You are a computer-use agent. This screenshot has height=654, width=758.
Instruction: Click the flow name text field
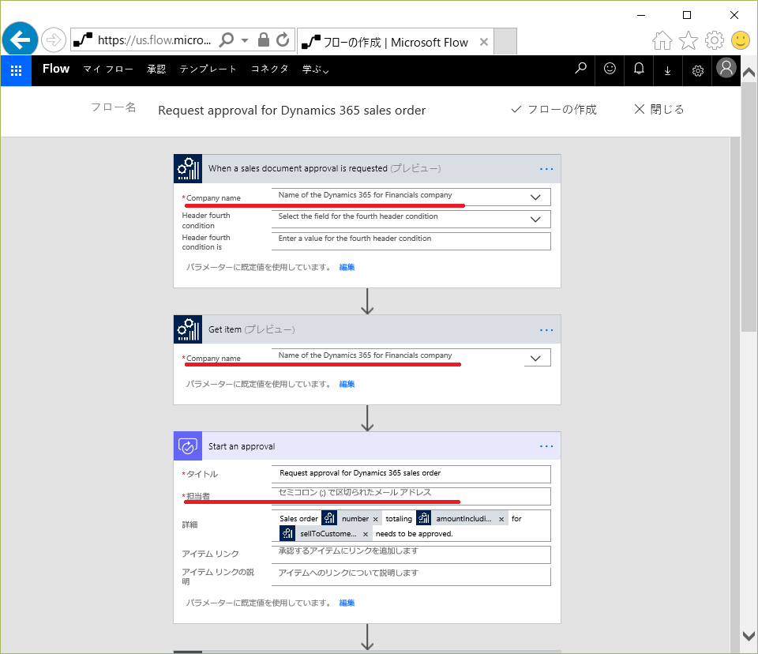(x=292, y=111)
